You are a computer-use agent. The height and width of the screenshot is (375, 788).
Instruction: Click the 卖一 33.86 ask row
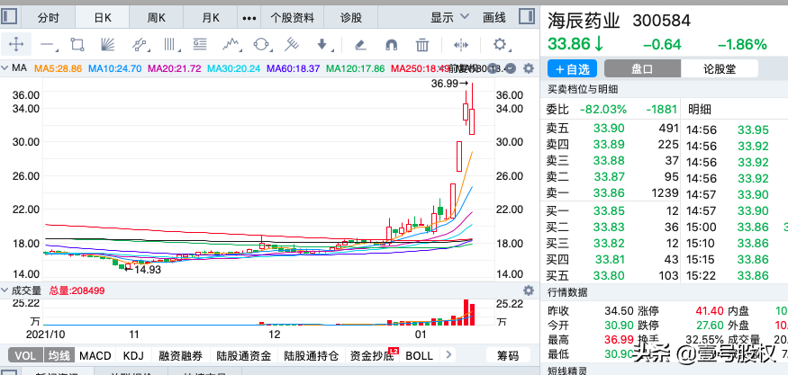[612, 192]
